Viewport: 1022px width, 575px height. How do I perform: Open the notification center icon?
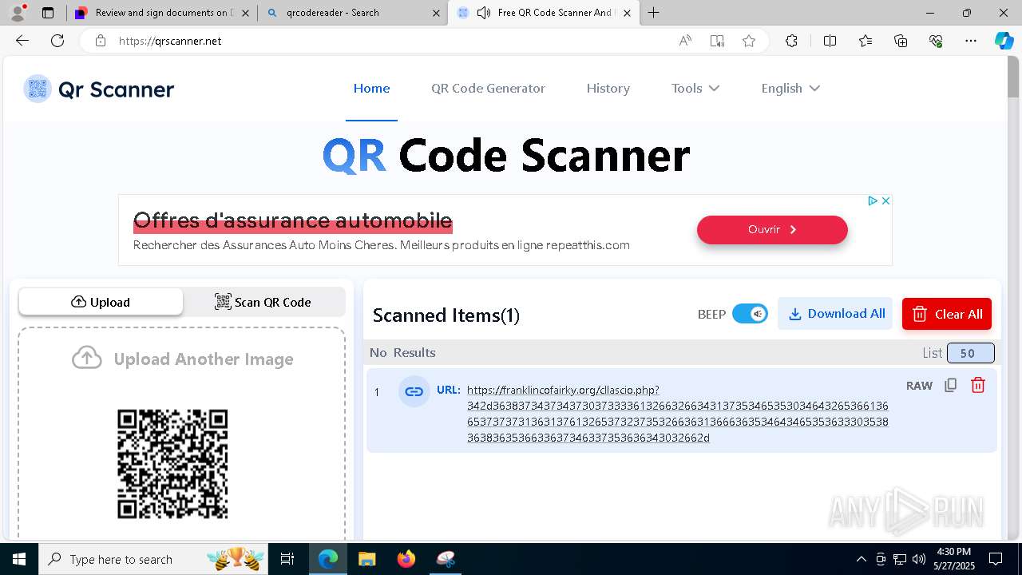coord(996,559)
